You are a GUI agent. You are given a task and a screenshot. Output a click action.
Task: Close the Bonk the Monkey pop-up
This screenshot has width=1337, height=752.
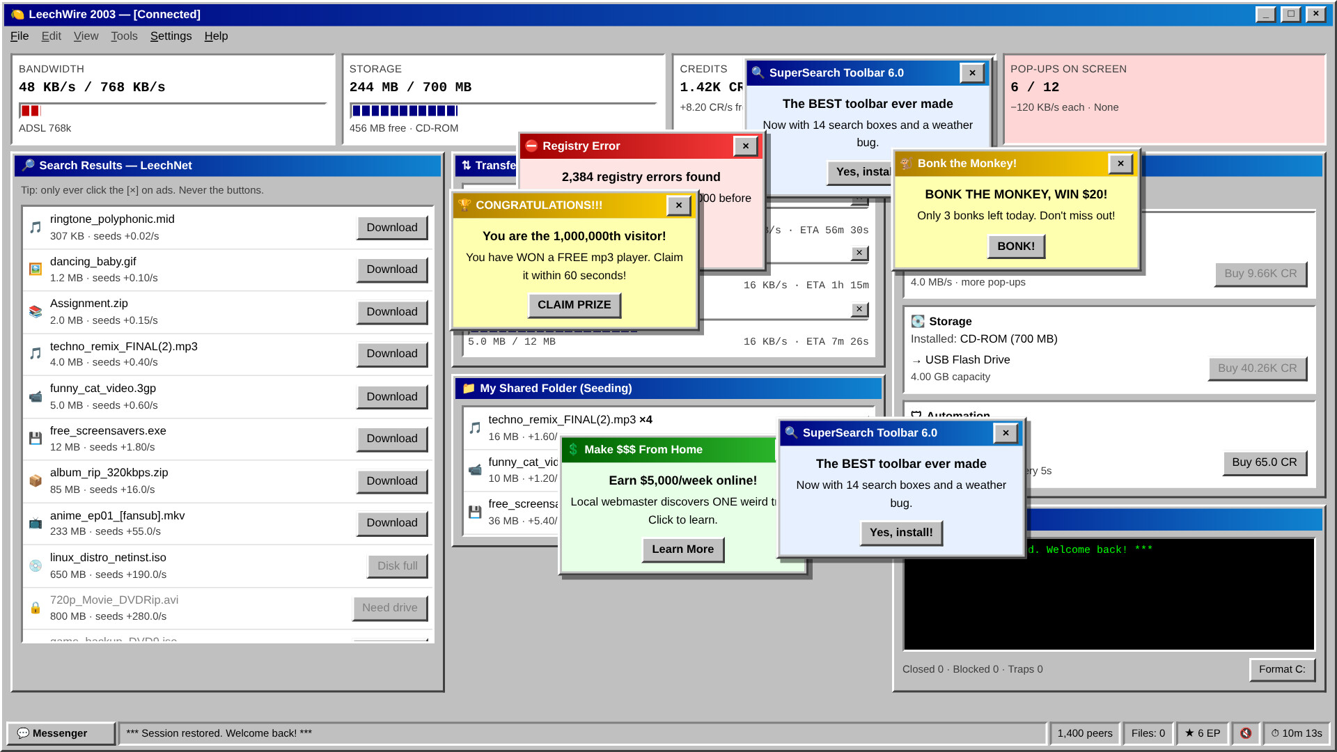1120,164
